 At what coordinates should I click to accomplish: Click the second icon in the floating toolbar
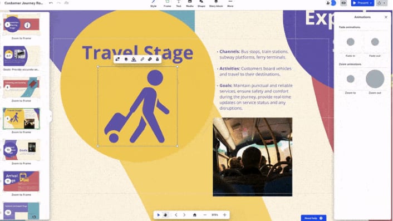(126, 59)
